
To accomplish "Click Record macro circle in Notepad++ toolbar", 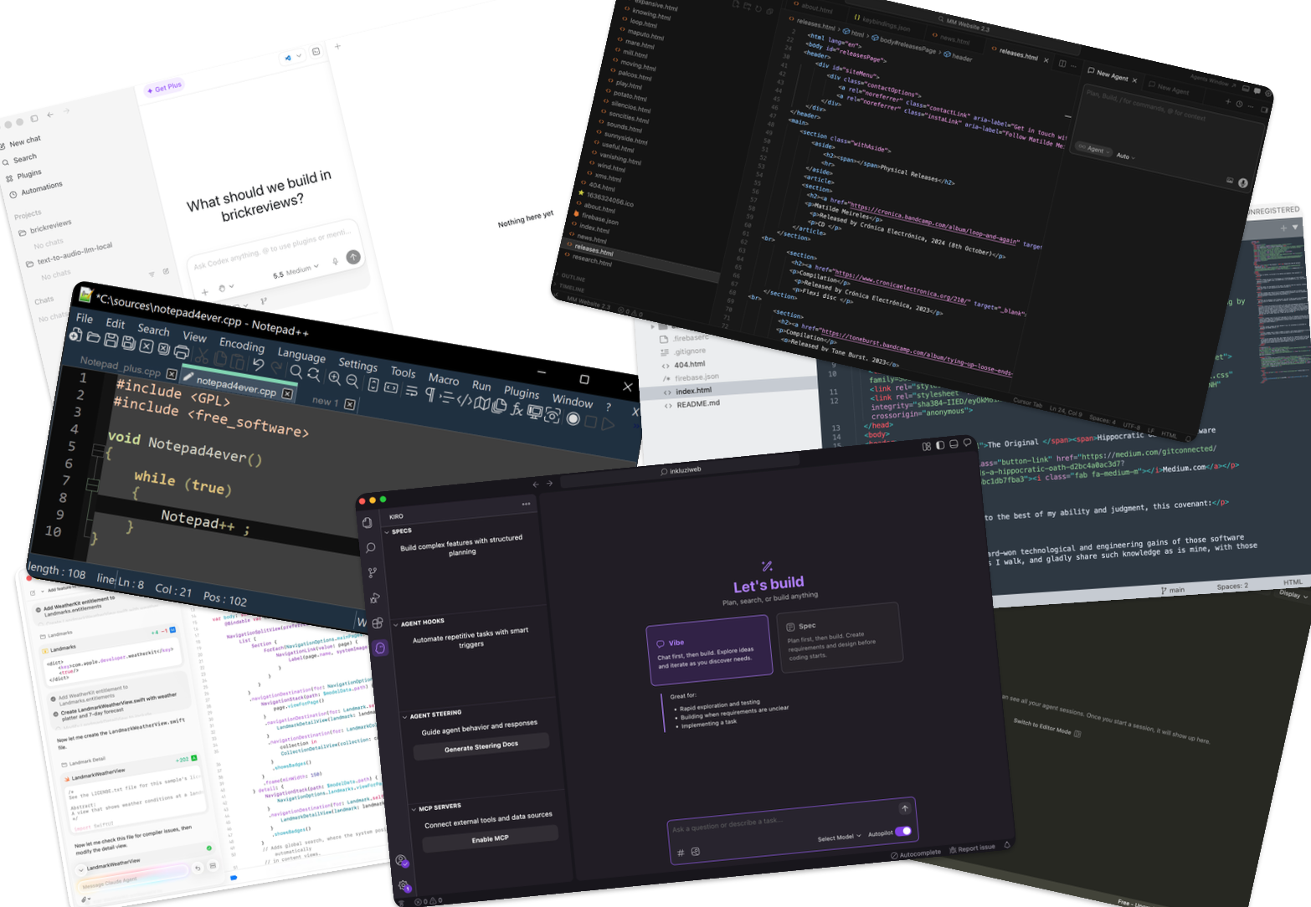I will (x=573, y=418).
